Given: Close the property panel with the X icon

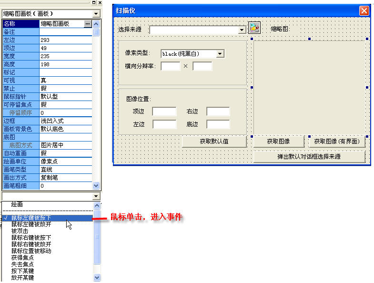Looking at the screenshot, I should (x=100, y=3).
